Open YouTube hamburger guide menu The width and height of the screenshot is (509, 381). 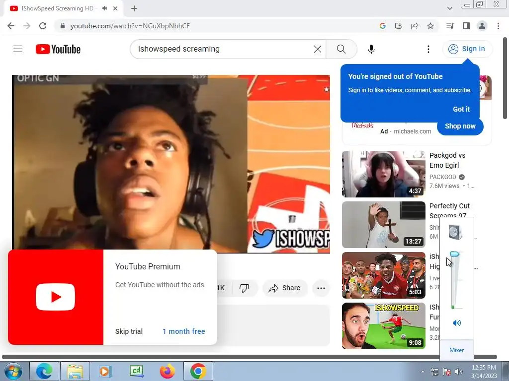point(18,49)
